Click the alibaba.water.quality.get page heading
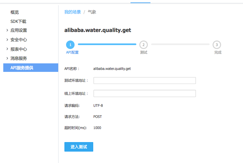243x163 pixels. (x=98, y=30)
